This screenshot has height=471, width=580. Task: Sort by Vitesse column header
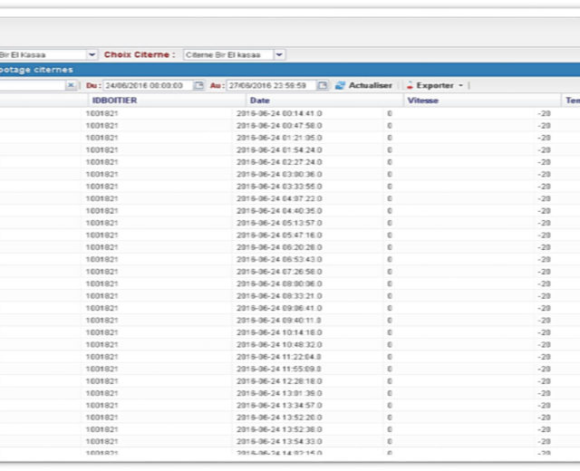(423, 101)
